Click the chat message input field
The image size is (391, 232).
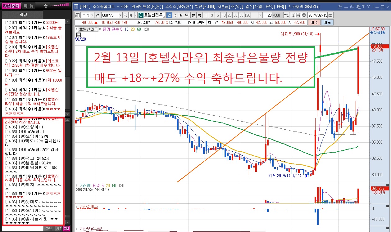[x=22, y=229]
